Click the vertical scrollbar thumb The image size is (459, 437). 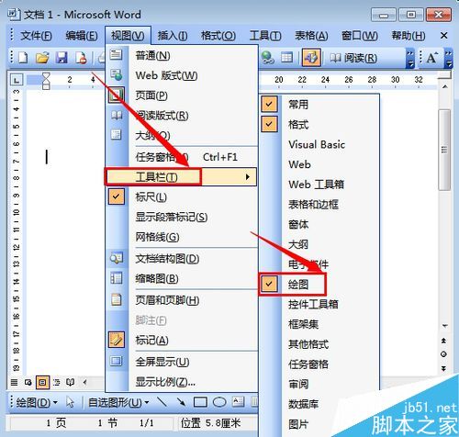tap(444, 150)
